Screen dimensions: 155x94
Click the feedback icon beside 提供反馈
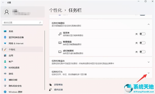50,90
